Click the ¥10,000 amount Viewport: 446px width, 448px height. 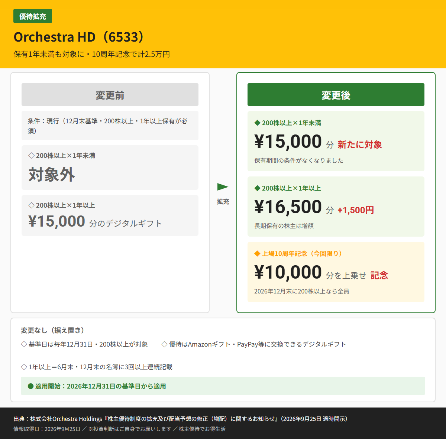(x=288, y=272)
